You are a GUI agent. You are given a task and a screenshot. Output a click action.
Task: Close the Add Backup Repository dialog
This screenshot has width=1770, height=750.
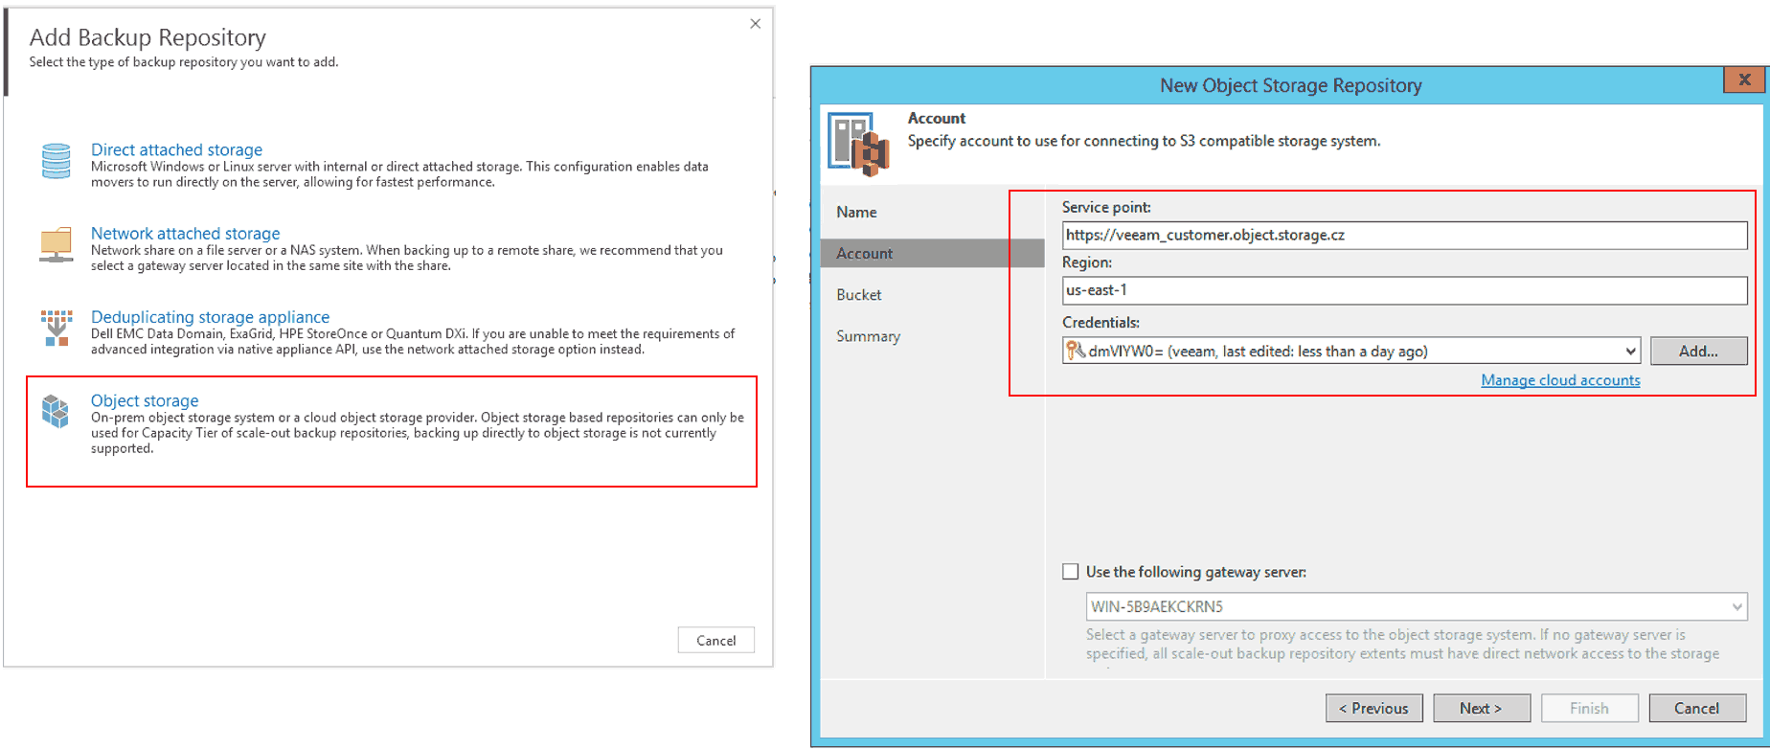(756, 24)
